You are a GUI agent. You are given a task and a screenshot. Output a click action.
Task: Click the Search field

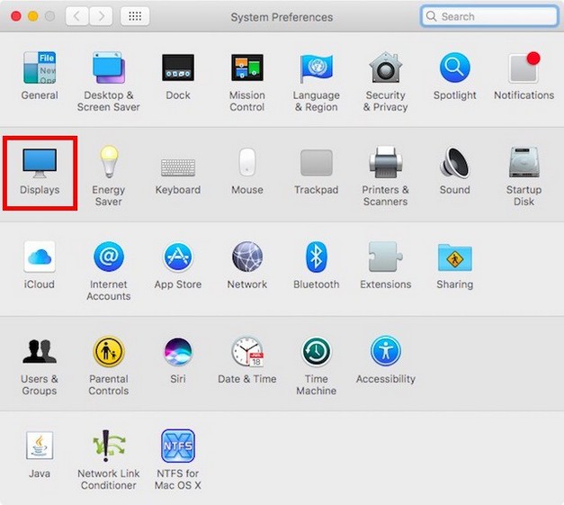(489, 16)
